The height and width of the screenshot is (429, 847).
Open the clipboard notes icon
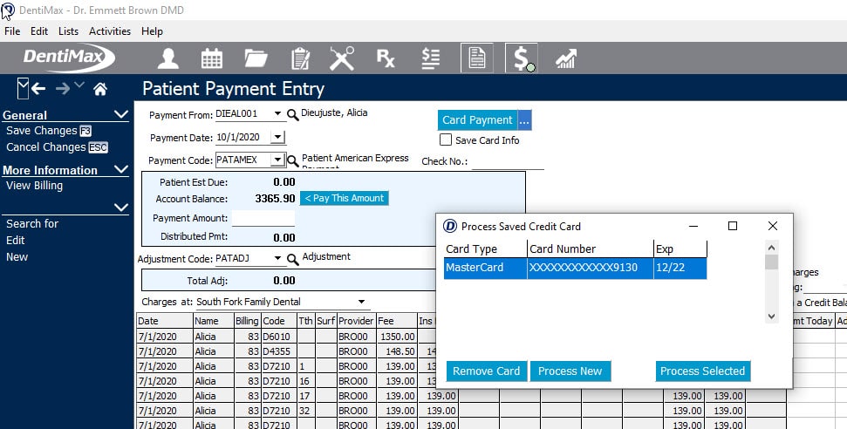300,58
